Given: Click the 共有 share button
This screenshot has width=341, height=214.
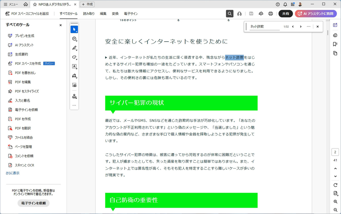Looking at the screenshot, I should pos(286,14).
